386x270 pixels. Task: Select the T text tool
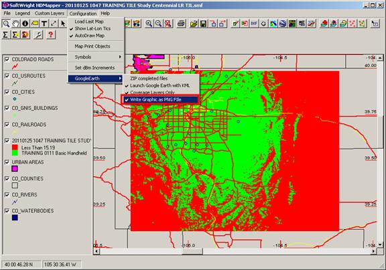[44, 23]
